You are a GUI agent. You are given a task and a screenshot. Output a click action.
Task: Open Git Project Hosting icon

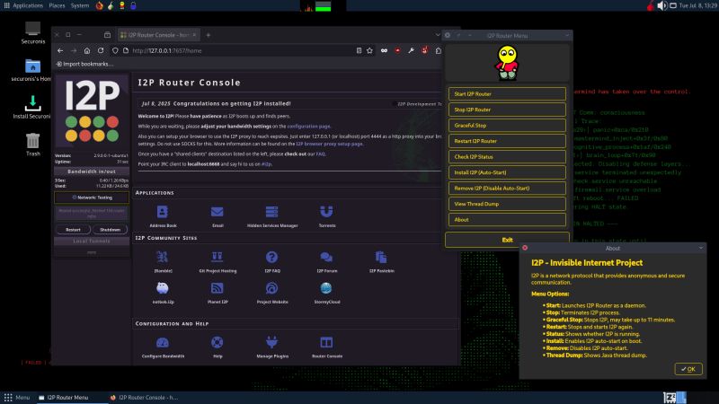[217, 257]
